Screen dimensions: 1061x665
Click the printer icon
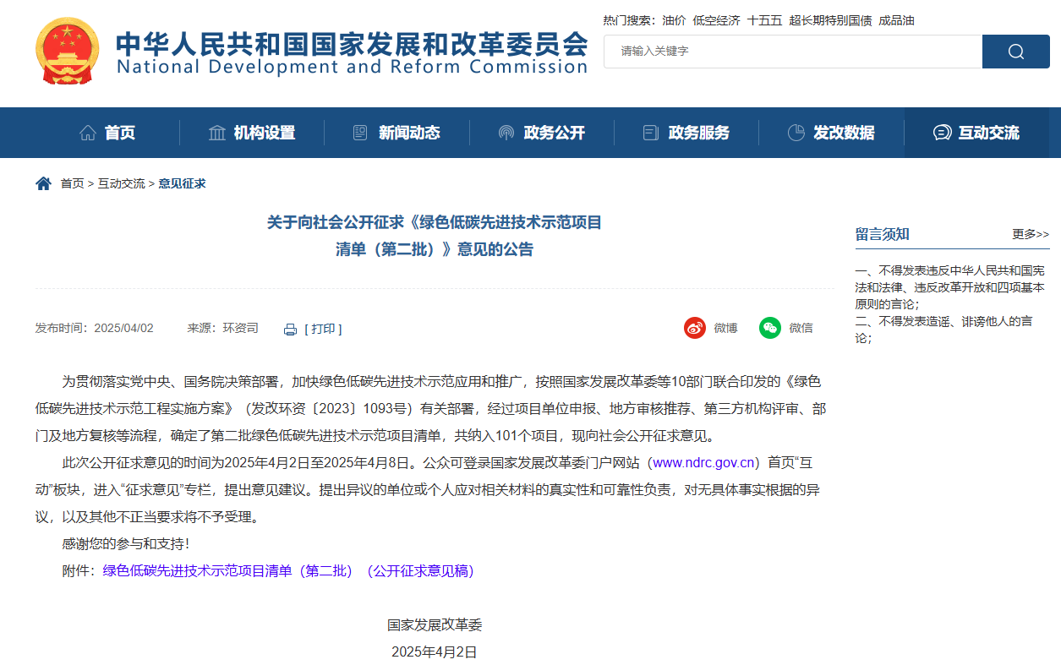coord(290,330)
